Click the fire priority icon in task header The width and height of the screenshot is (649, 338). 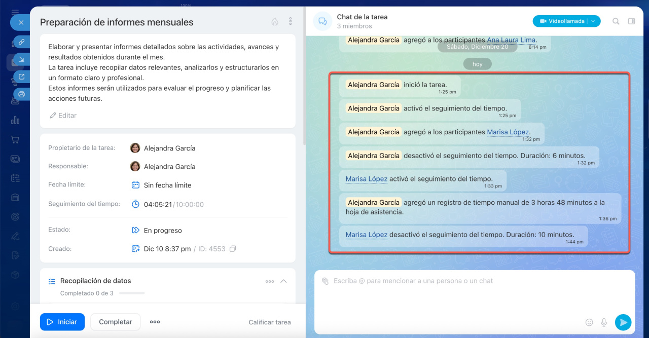275,22
